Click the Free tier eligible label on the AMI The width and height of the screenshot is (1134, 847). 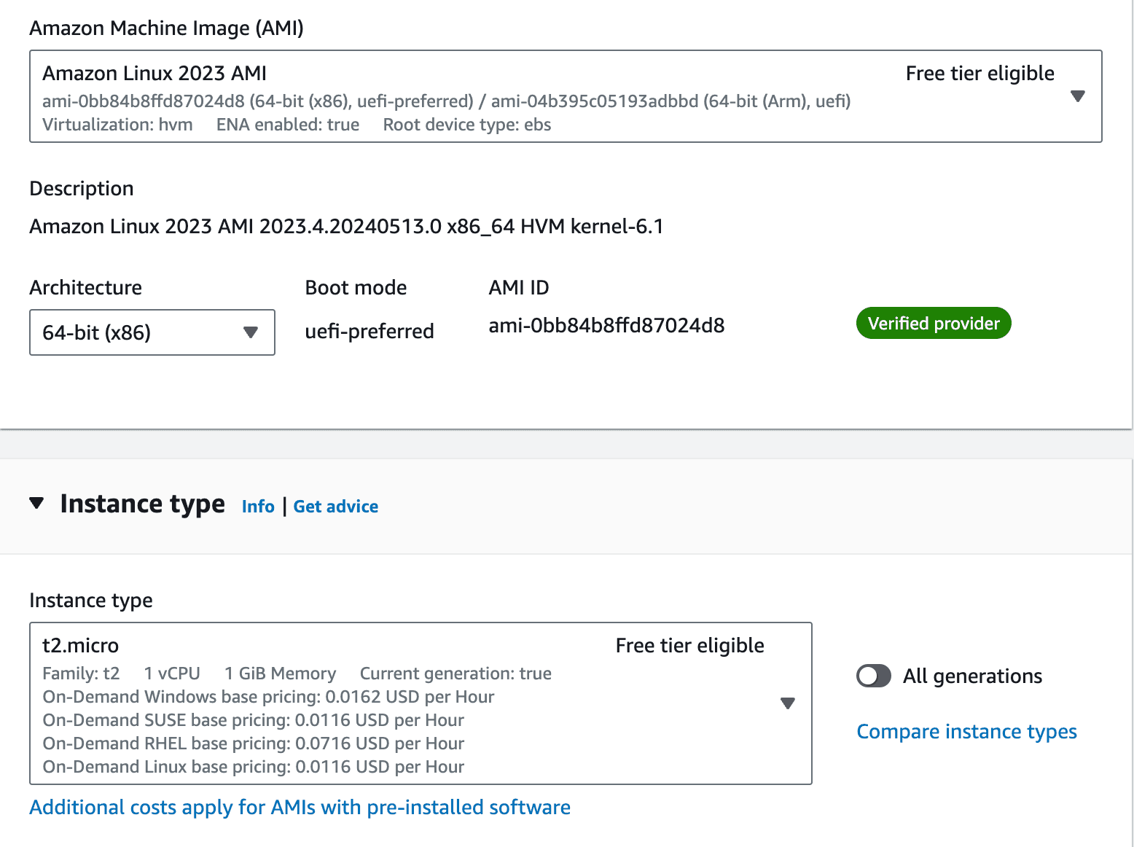[x=979, y=73]
